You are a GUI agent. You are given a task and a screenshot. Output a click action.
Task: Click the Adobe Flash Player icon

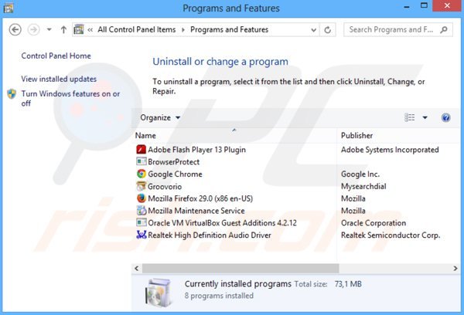coord(142,149)
